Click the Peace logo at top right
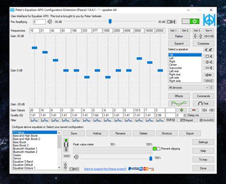The height and width of the screenshot is (184, 226). (x=209, y=20)
